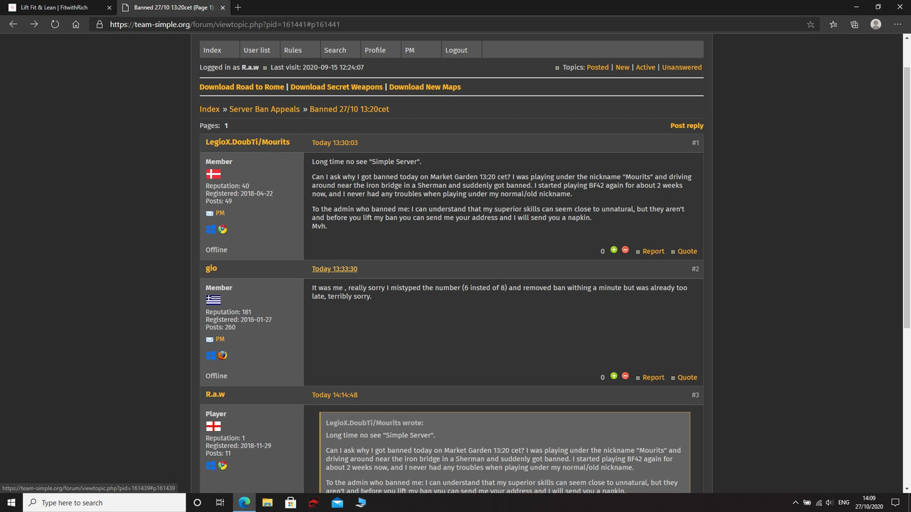The width and height of the screenshot is (911, 512).
Task: Show Active topics link
Action: [646, 68]
